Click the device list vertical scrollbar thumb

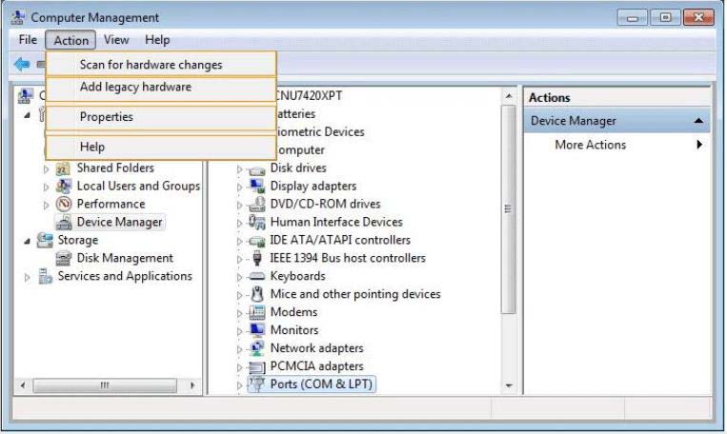pyautogui.click(x=509, y=209)
